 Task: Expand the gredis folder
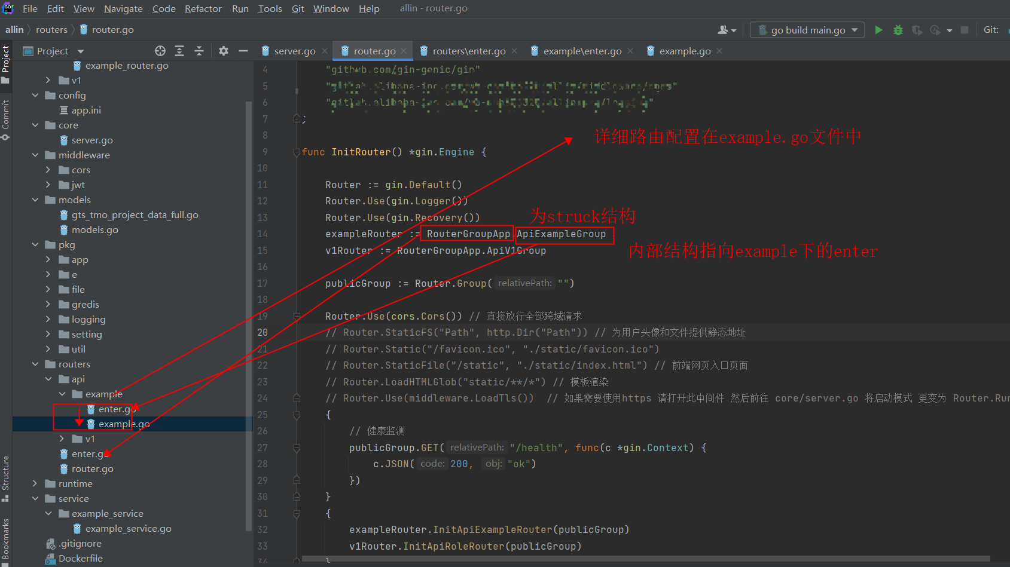click(x=48, y=304)
